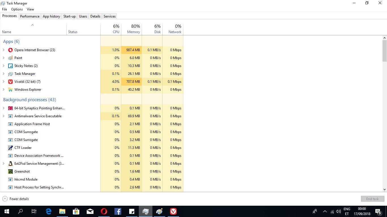Expand the Paint process group
This screenshot has height=217, width=387.
(3, 58)
